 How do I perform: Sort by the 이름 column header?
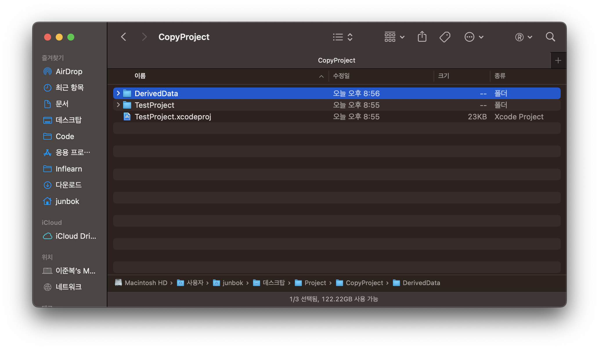click(140, 76)
